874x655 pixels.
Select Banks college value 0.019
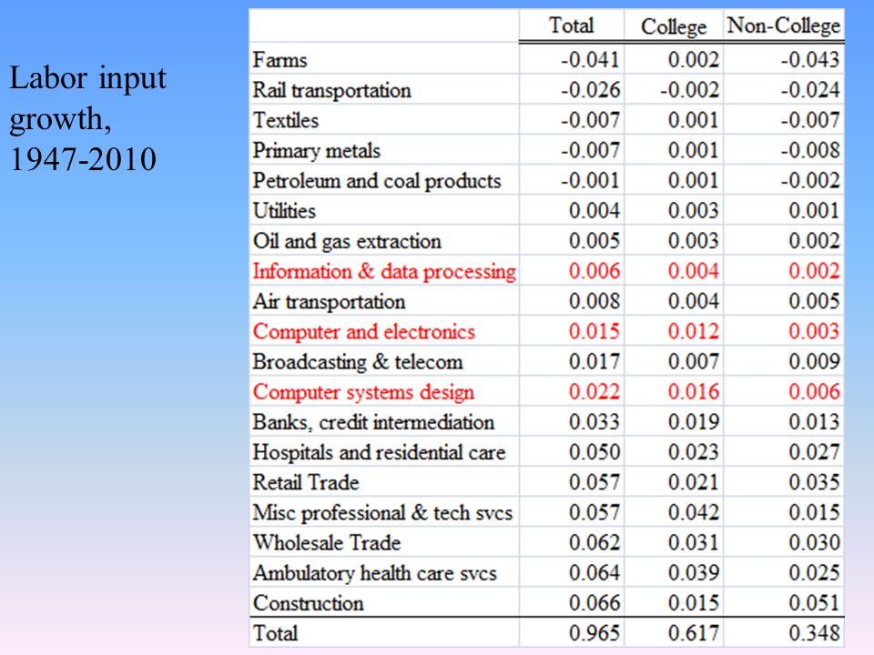tap(694, 421)
